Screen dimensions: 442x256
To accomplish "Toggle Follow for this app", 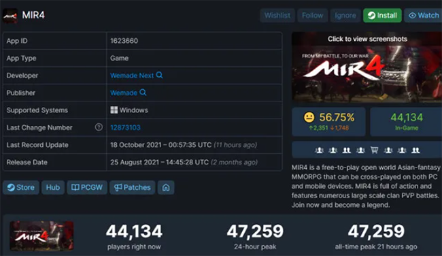I will (312, 16).
